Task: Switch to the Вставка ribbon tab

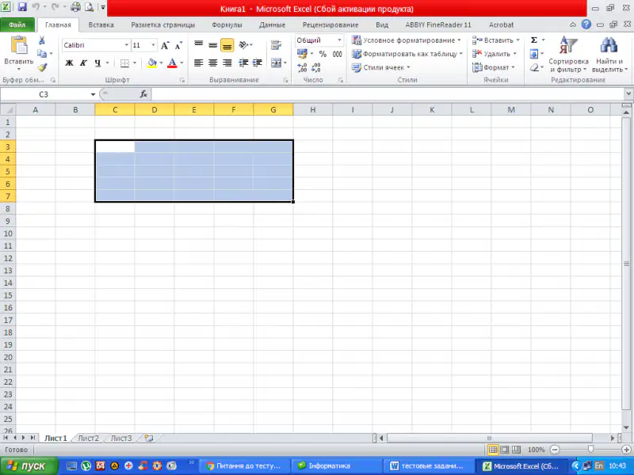Action: coord(101,25)
